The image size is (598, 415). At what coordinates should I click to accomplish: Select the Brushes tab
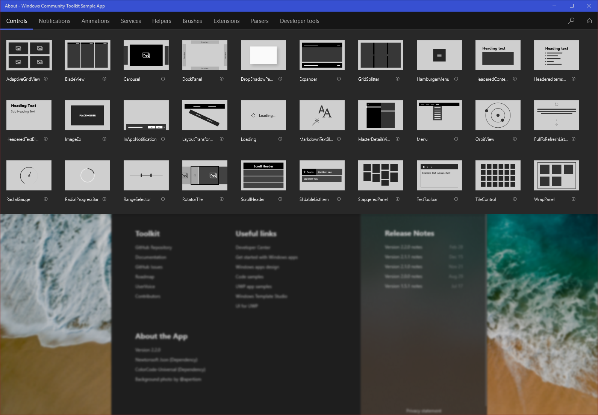coord(192,21)
